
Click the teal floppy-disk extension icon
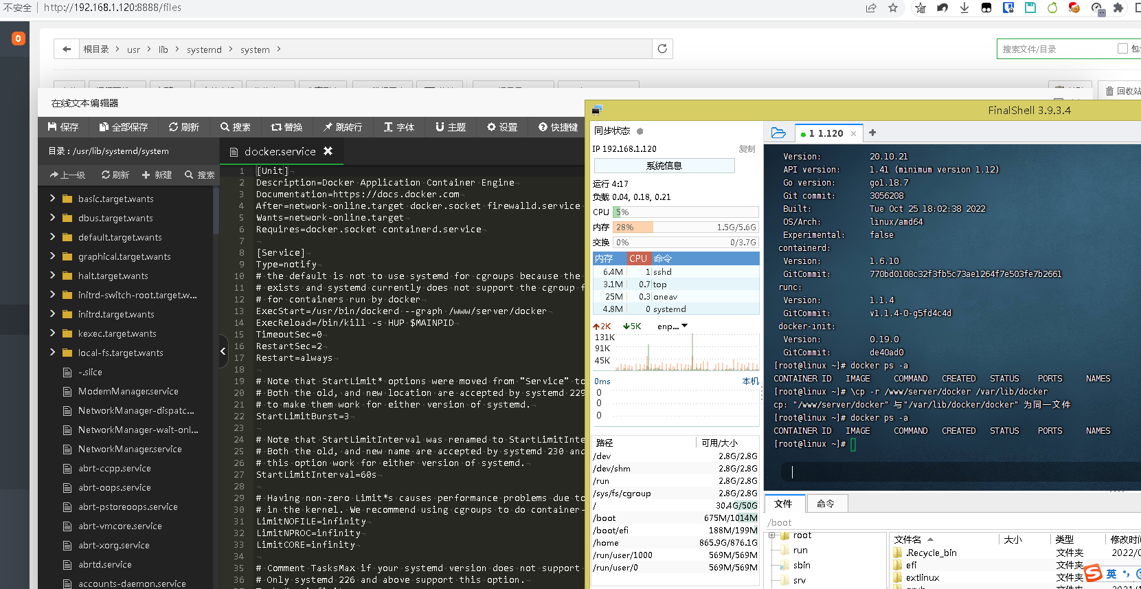(x=1030, y=8)
